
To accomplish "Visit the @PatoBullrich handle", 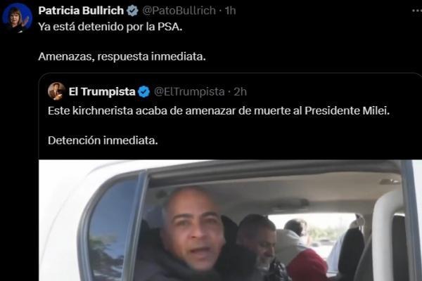I will point(179,11).
